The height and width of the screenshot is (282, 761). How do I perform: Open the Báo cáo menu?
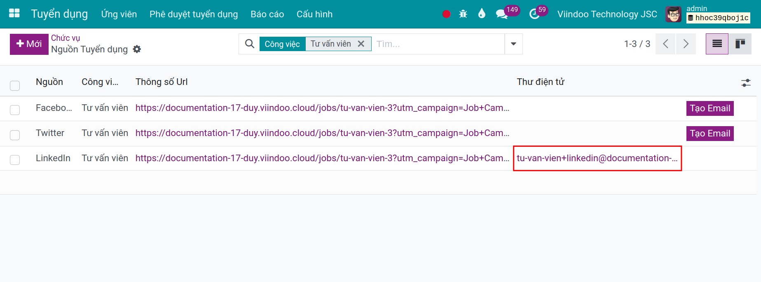point(267,14)
